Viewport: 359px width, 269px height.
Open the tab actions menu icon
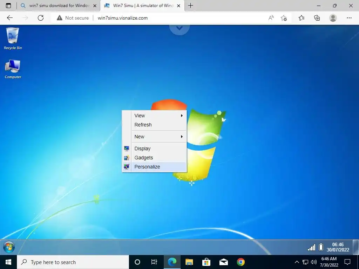8,6
